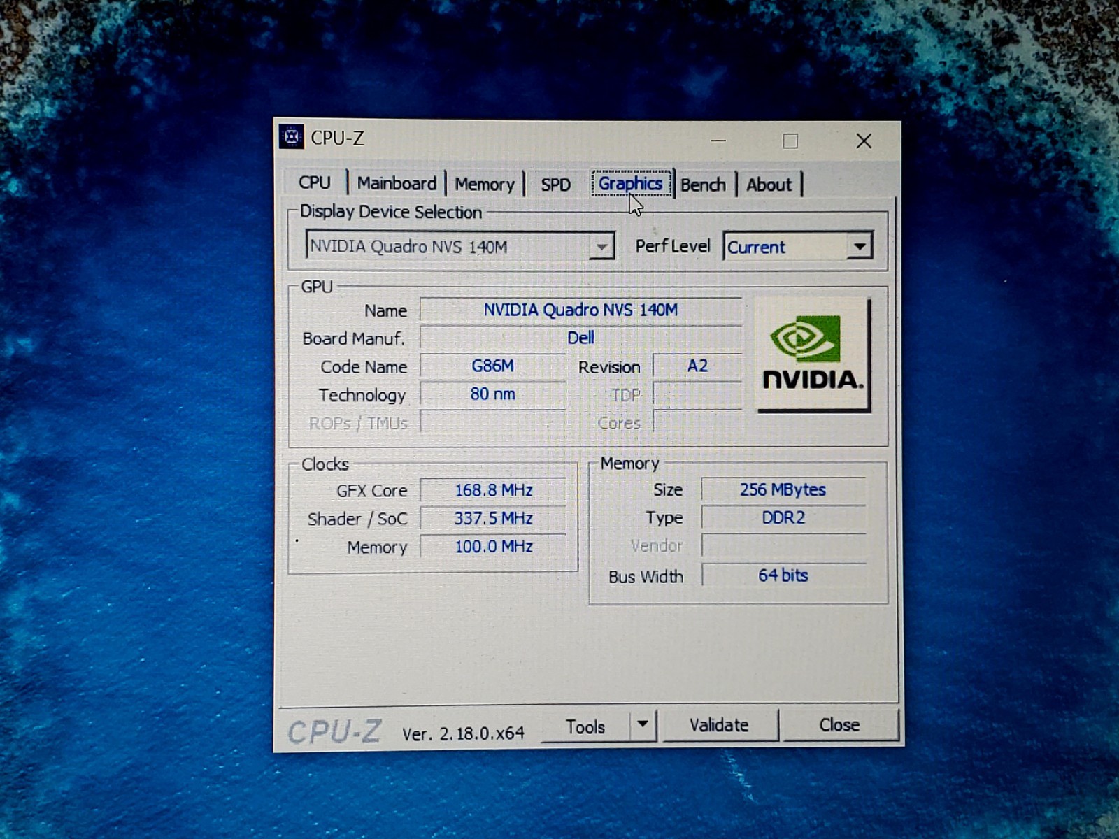Screen dimensions: 1119x839
Task: Switch to the CPU tab
Action: point(315,182)
